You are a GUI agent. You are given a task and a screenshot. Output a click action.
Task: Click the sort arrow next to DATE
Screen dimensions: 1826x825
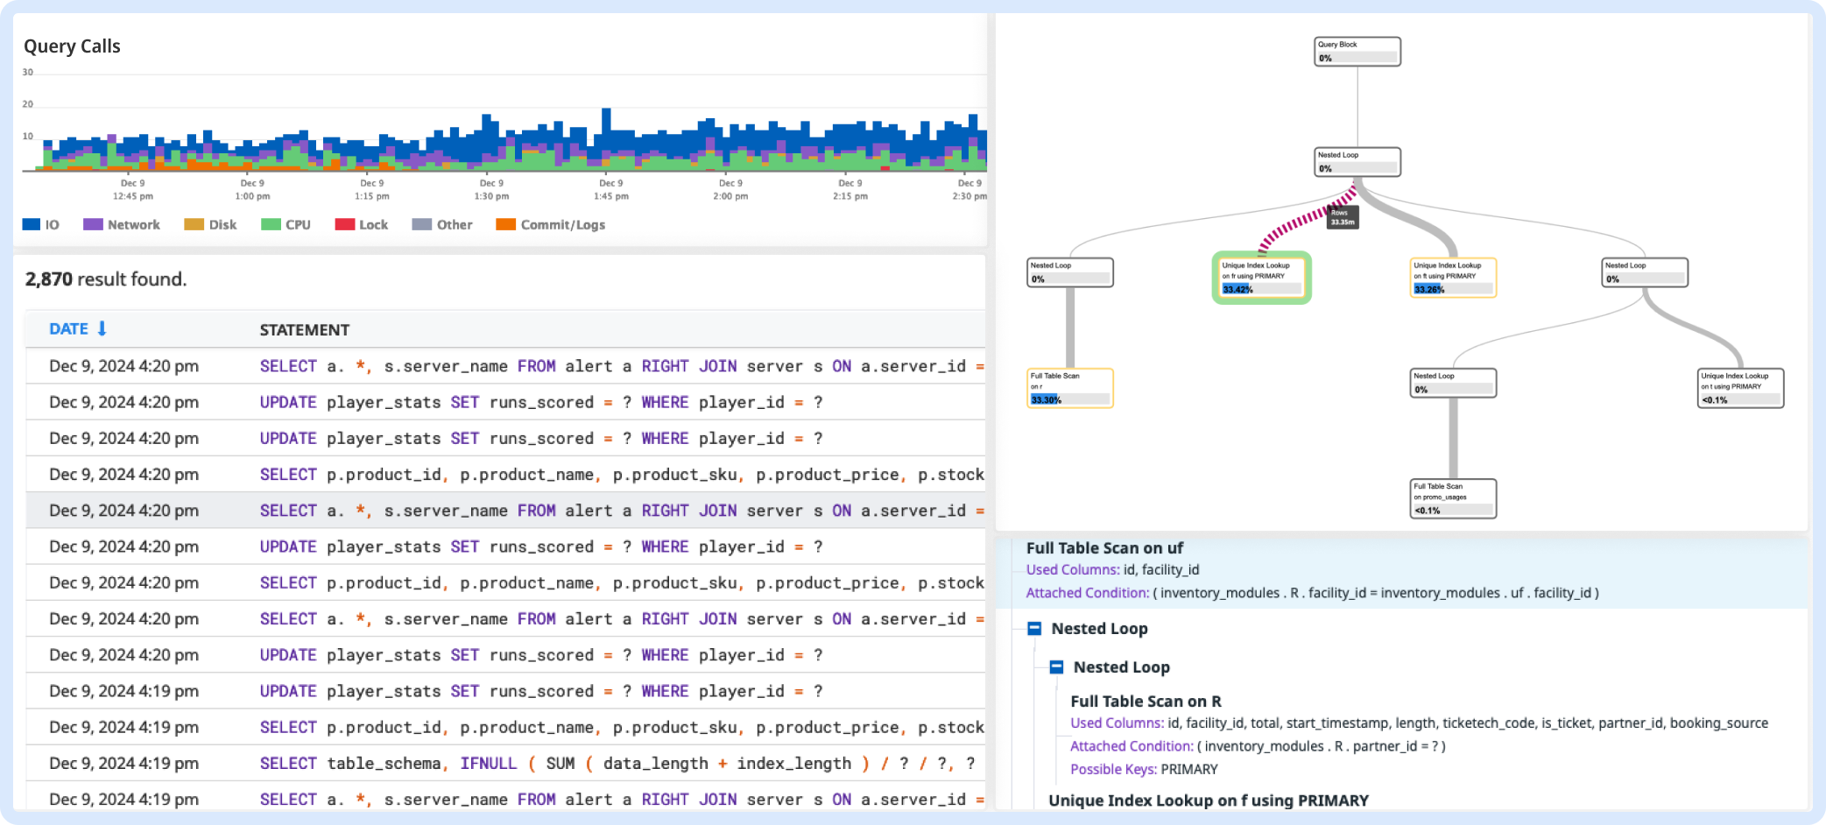click(x=102, y=328)
